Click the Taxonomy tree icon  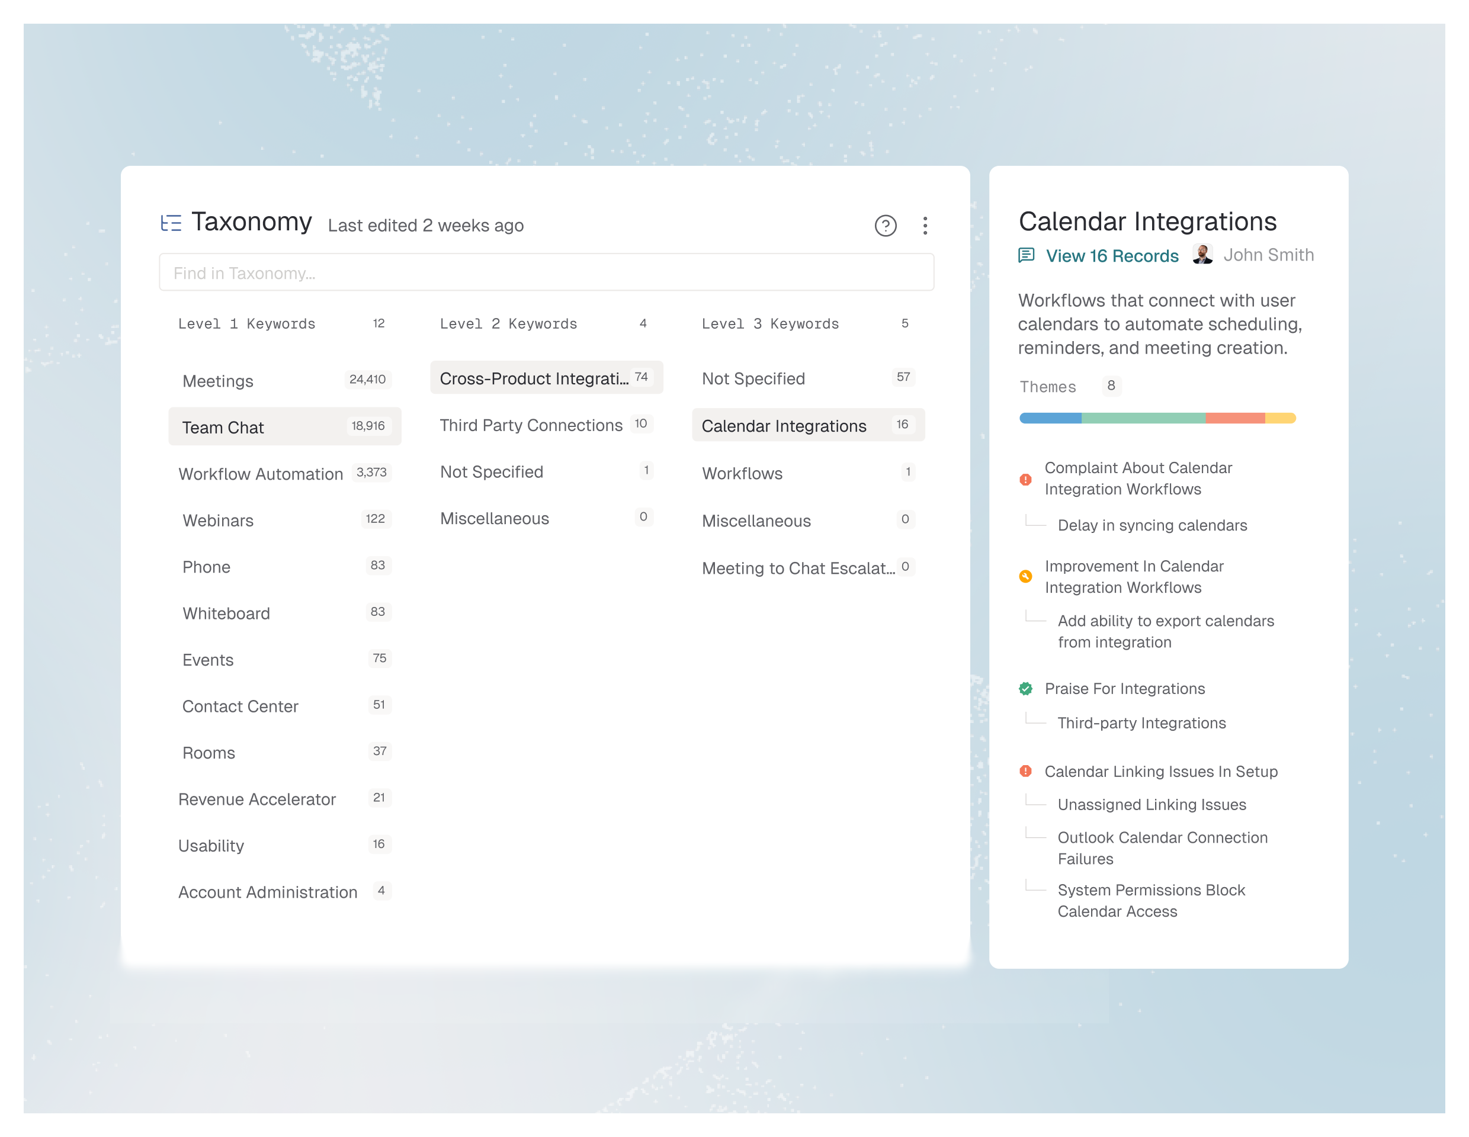click(x=171, y=223)
